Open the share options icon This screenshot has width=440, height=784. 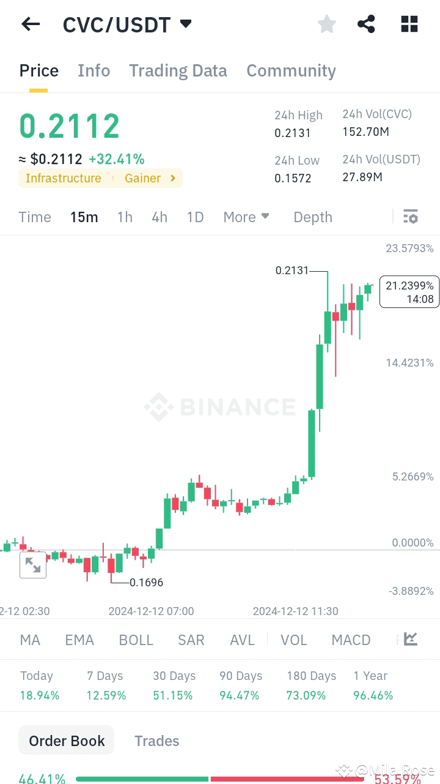[366, 24]
